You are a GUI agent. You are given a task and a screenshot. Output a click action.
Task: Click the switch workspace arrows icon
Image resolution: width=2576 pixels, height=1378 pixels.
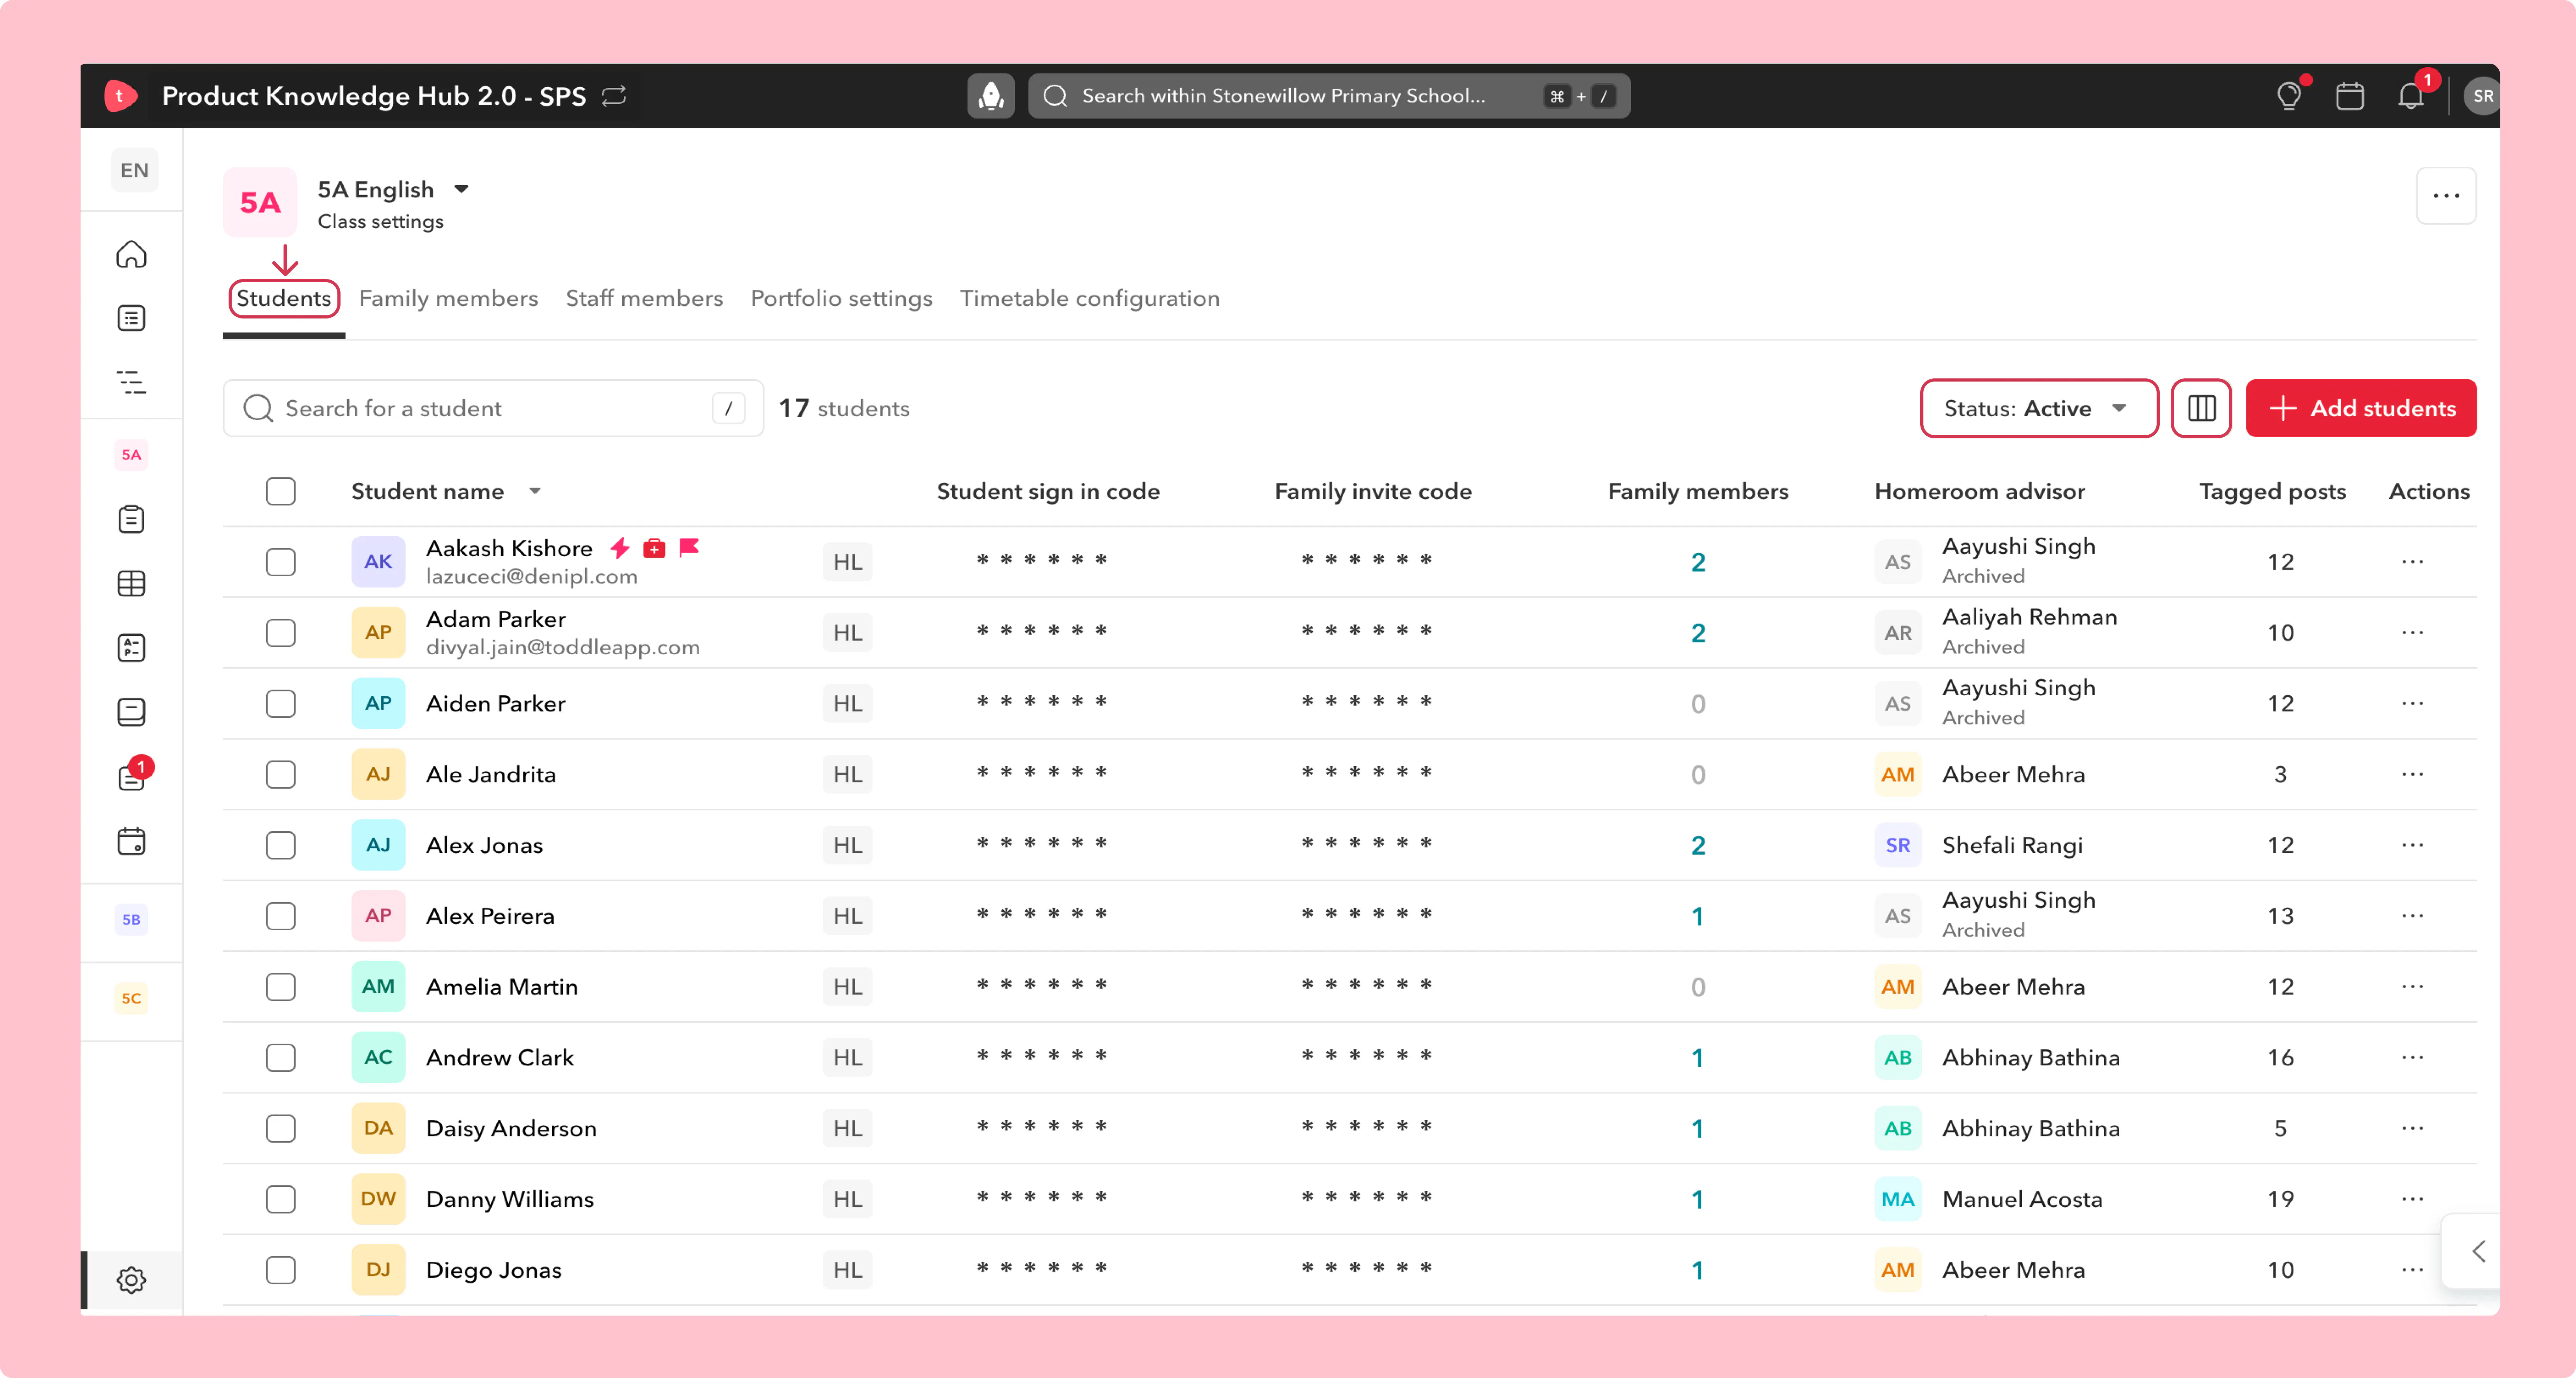(614, 96)
